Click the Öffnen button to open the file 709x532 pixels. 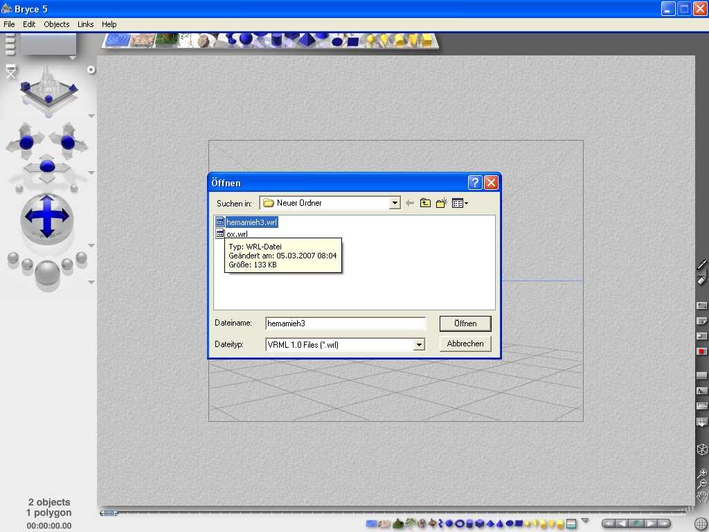[465, 323]
